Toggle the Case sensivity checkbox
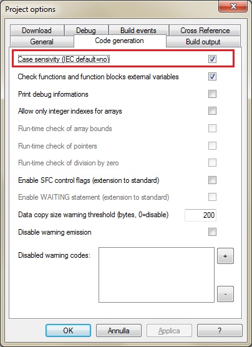 point(212,59)
